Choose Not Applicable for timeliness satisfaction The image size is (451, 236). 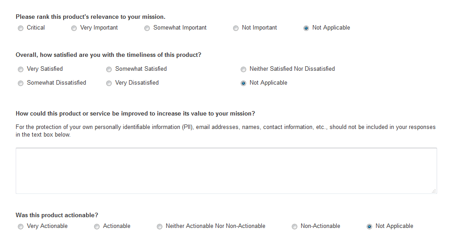point(243,83)
